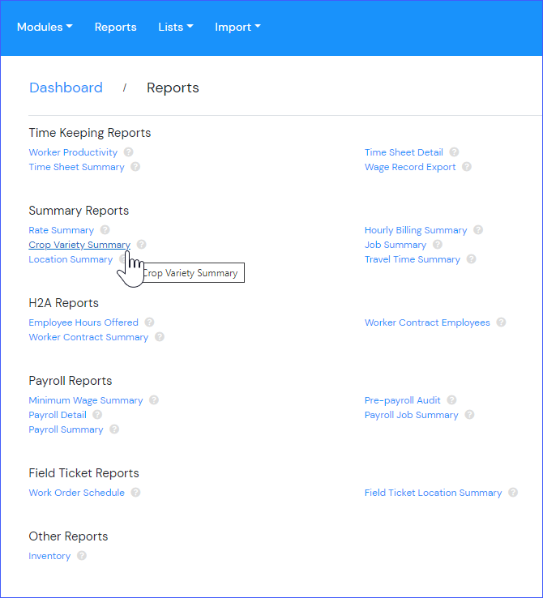Open the Inventory report
This screenshot has height=598, width=543.
coord(49,556)
